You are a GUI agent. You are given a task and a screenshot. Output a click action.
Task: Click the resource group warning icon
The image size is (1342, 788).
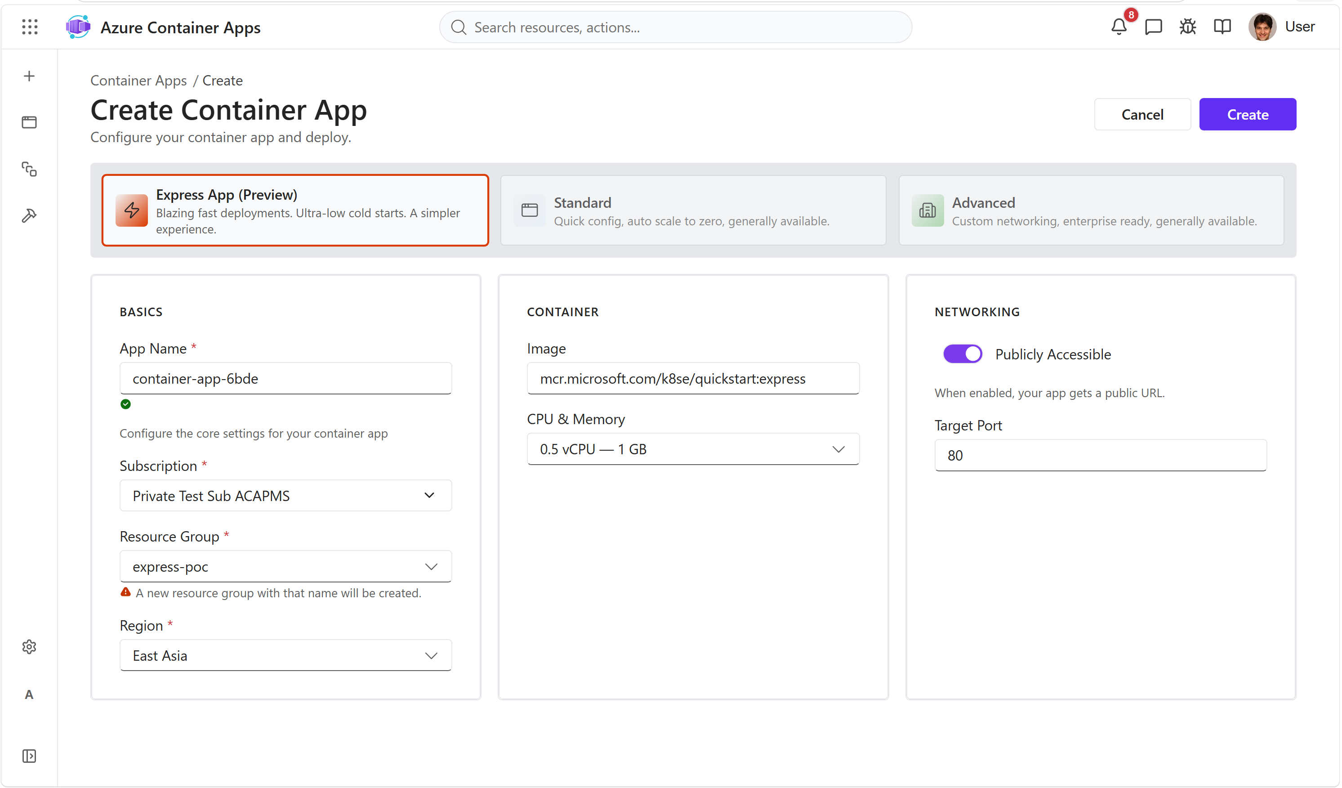tap(126, 592)
